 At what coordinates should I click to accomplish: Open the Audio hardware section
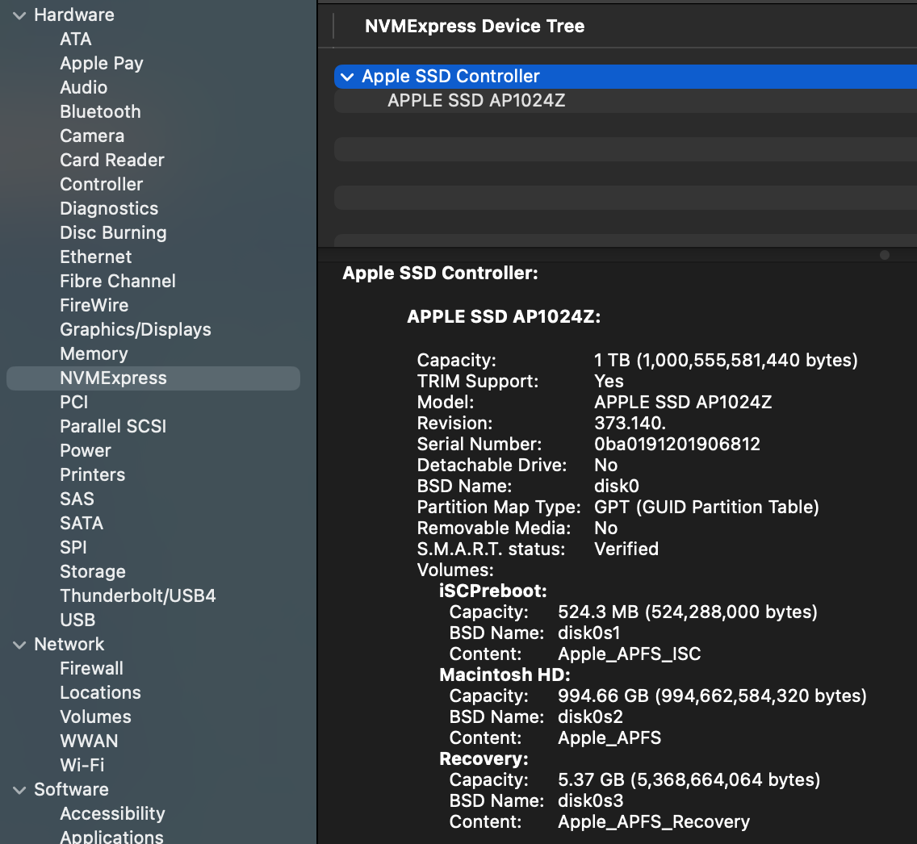tap(83, 88)
